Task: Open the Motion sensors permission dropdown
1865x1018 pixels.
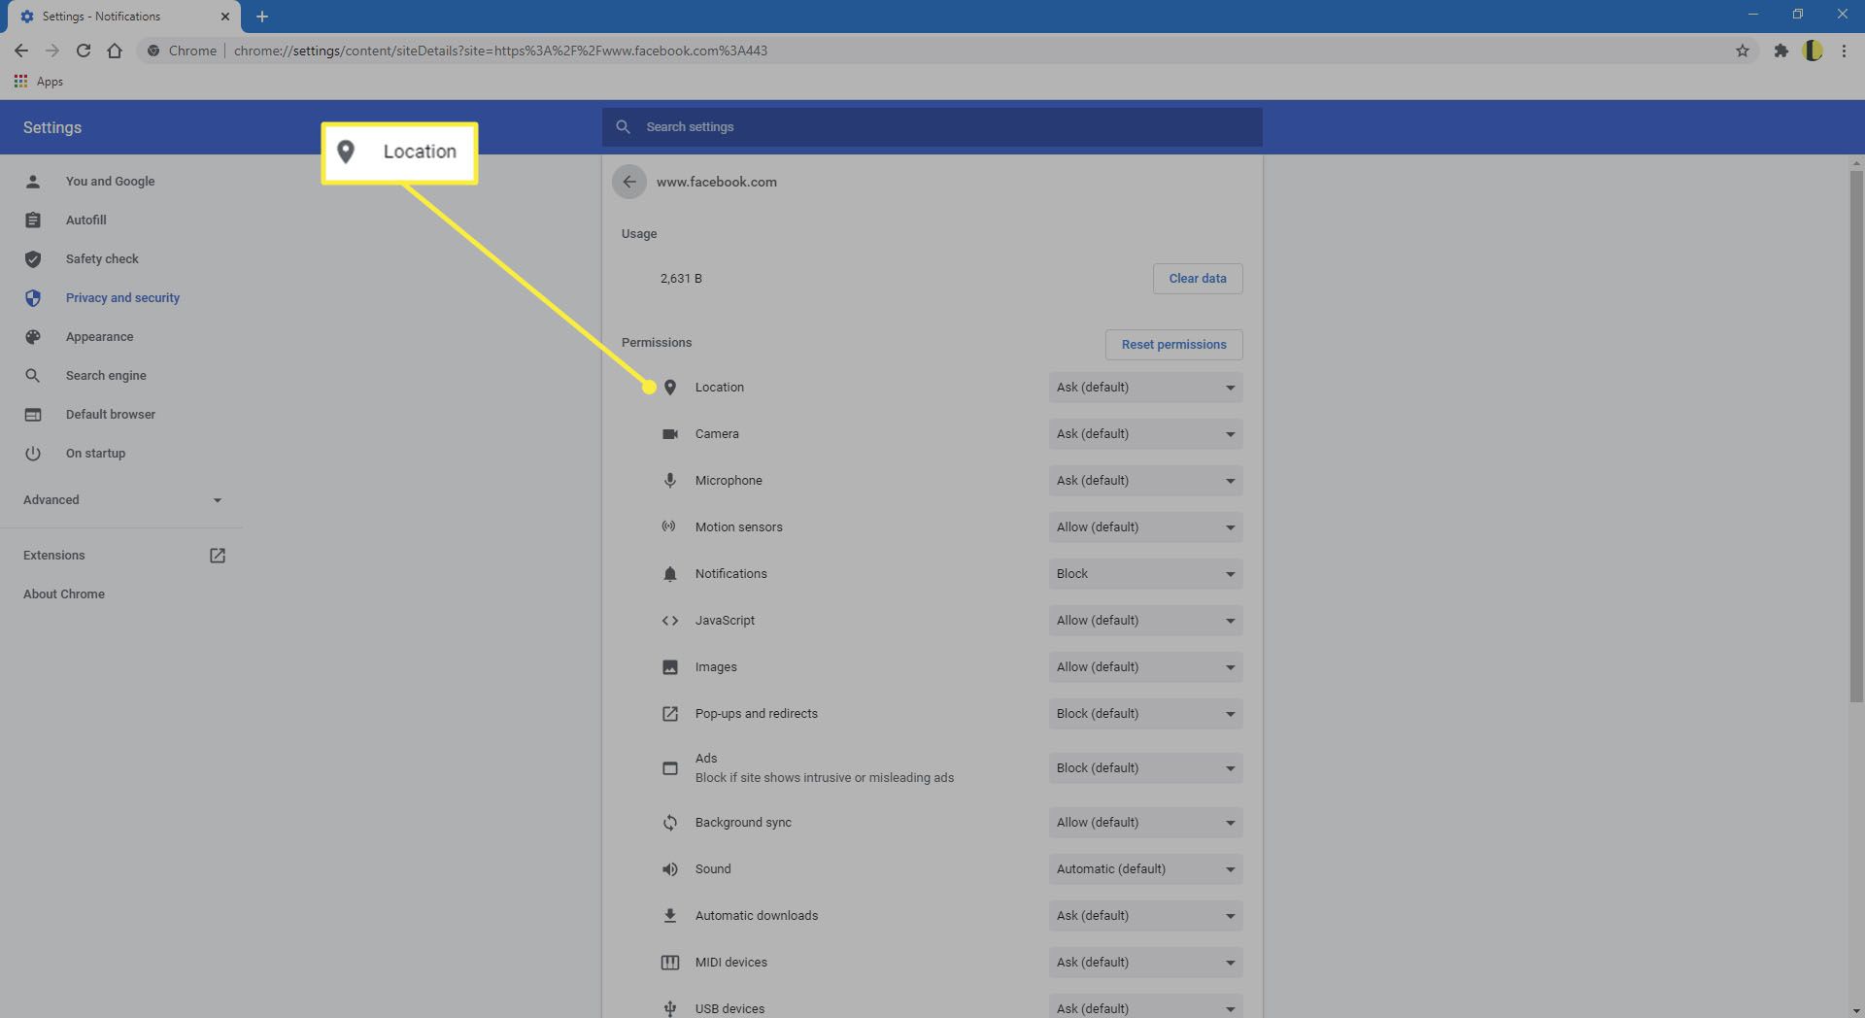Action: tap(1145, 527)
